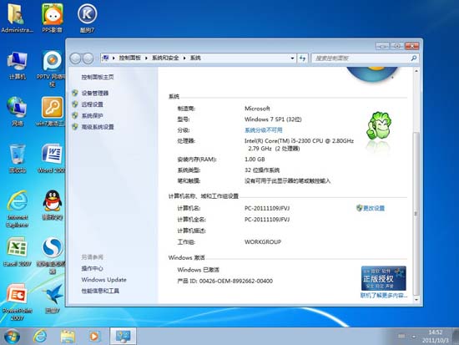Click 更改设置 link for computer name
This screenshot has width=459, height=345.
point(374,208)
